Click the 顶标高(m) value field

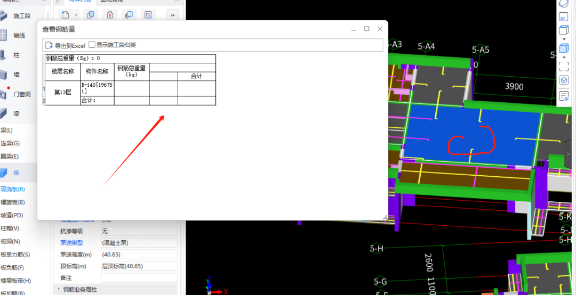tap(139, 266)
